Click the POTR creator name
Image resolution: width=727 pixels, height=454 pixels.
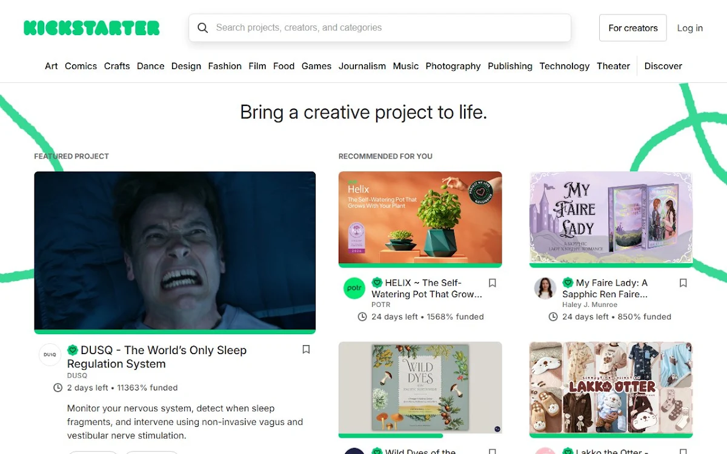(381, 304)
